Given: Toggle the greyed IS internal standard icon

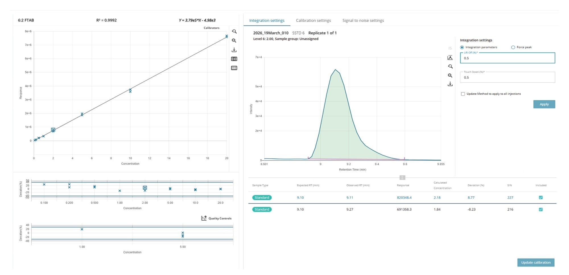Looking at the screenshot, I should (450, 48).
